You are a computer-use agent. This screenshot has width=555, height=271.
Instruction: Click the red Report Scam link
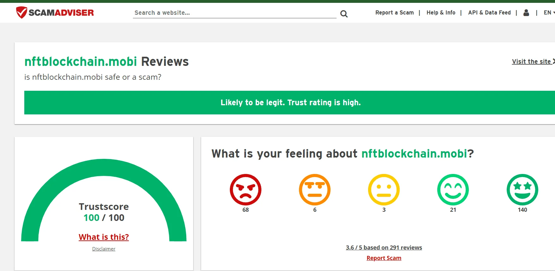tap(384, 258)
